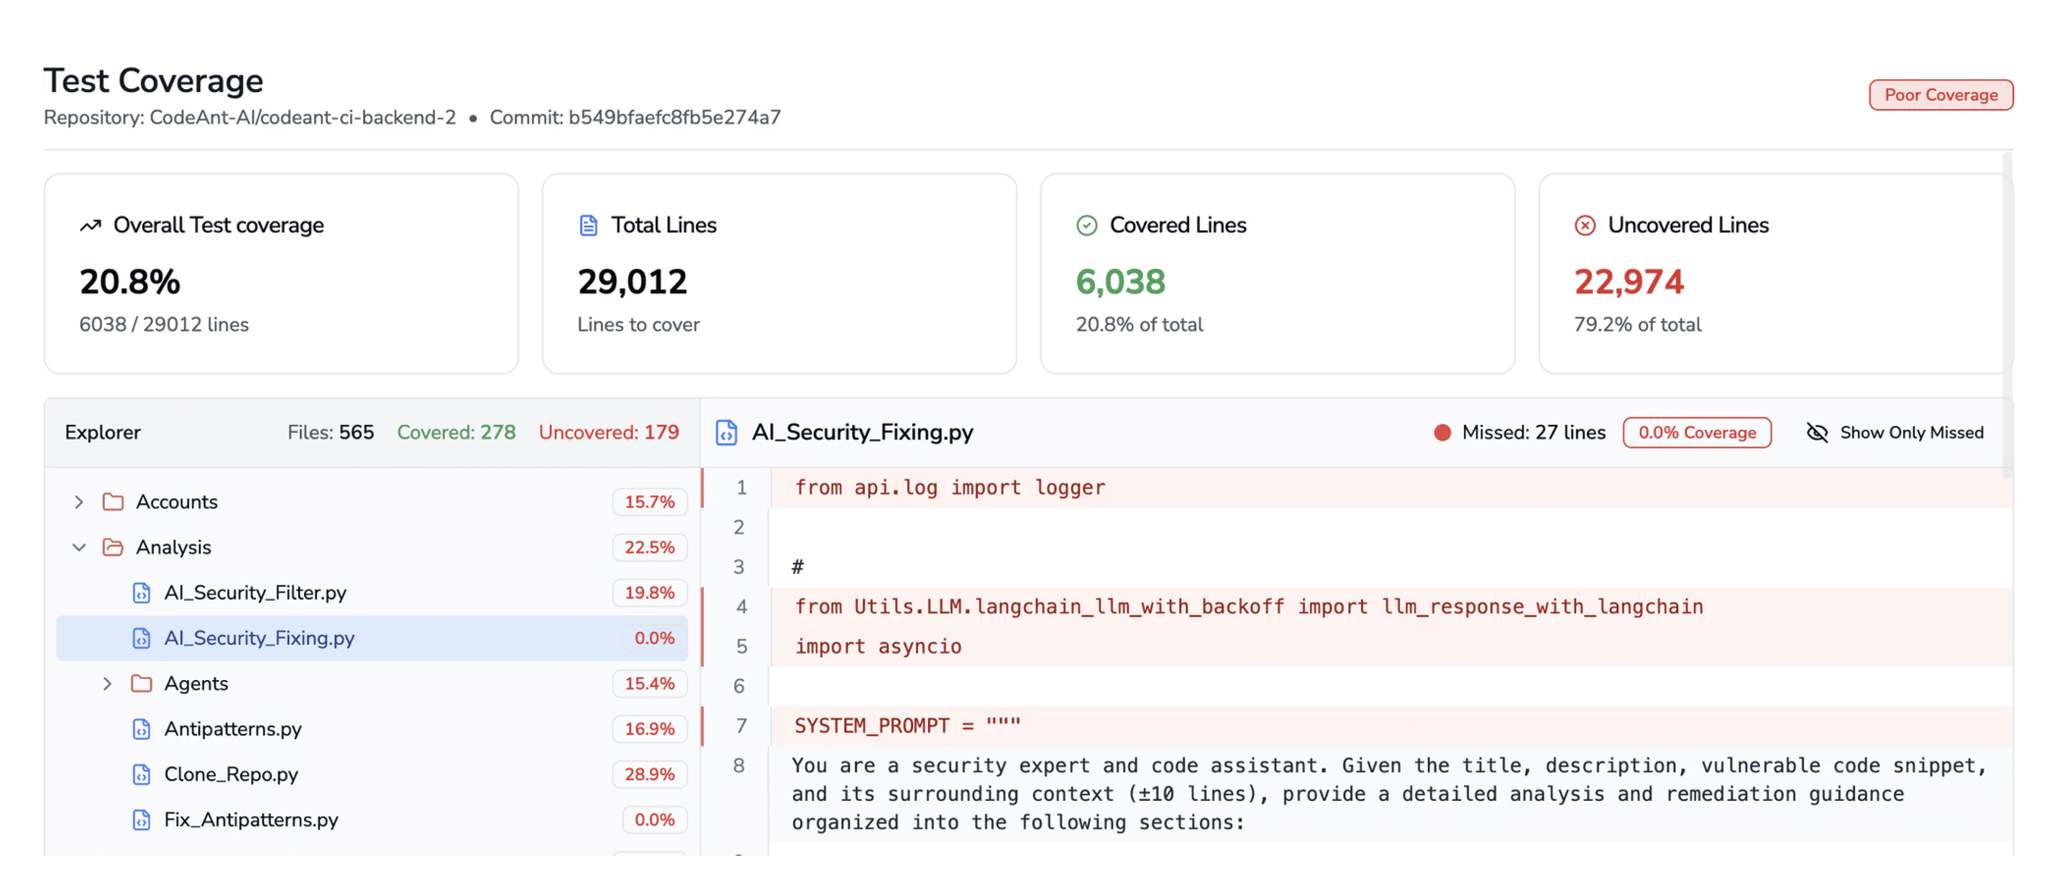Click the Covered: 278 filter label
2063x891 pixels.
pos(456,433)
